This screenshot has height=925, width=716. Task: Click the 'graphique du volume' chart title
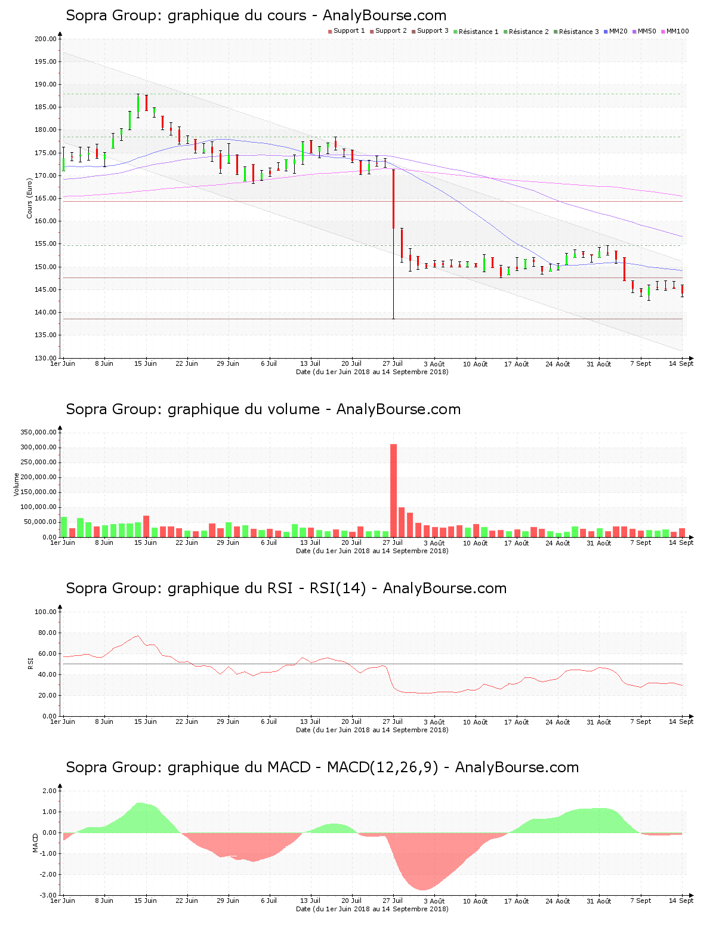(263, 409)
